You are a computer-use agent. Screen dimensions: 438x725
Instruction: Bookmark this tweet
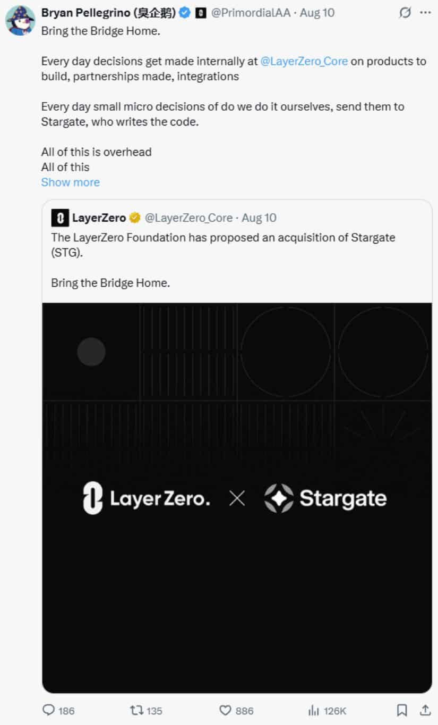[x=402, y=710]
